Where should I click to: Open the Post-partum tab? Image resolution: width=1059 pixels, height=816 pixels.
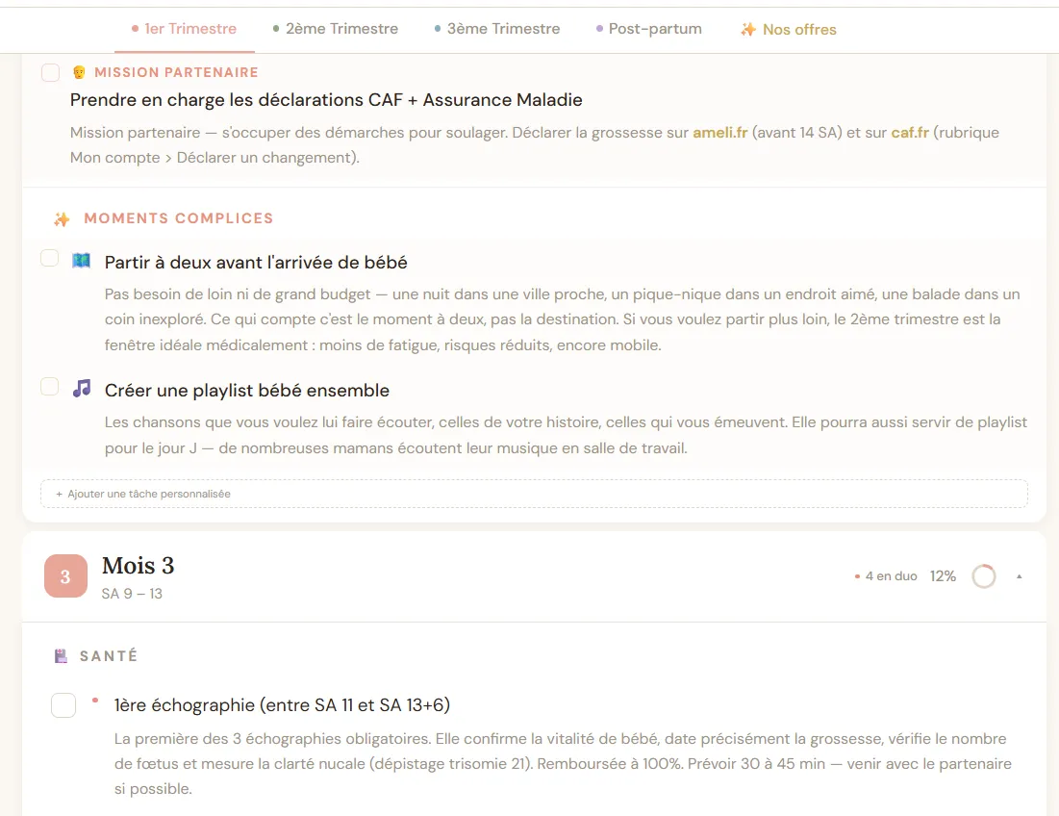pos(649,29)
